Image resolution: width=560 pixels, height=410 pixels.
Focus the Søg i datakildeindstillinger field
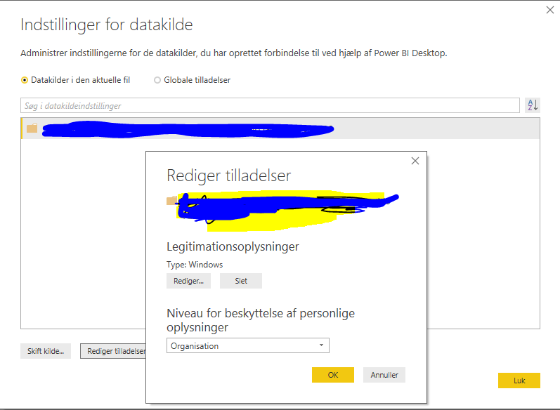pos(270,105)
